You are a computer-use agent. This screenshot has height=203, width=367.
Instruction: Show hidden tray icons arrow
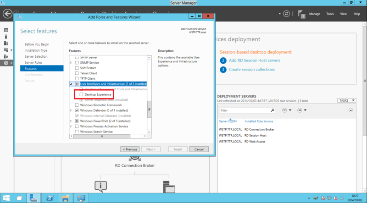pos(309,198)
